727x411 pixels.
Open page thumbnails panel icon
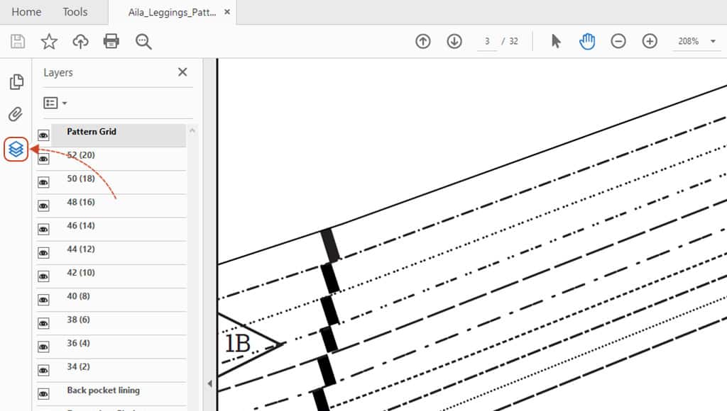pos(16,82)
